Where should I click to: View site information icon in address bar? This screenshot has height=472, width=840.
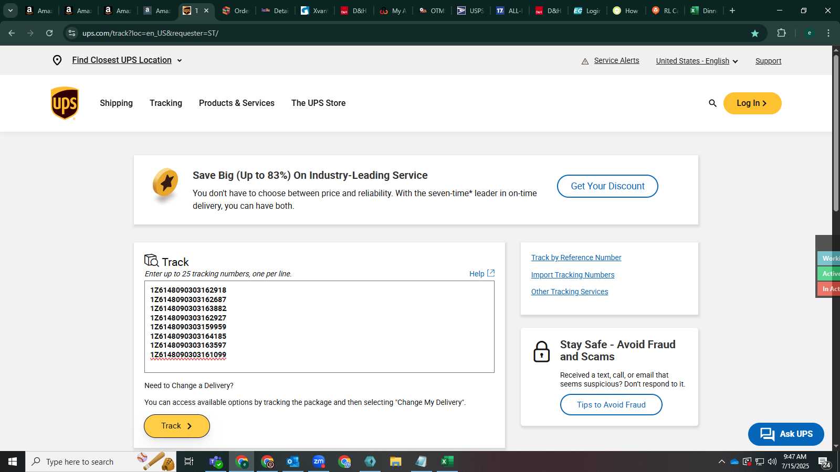[72, 33]
